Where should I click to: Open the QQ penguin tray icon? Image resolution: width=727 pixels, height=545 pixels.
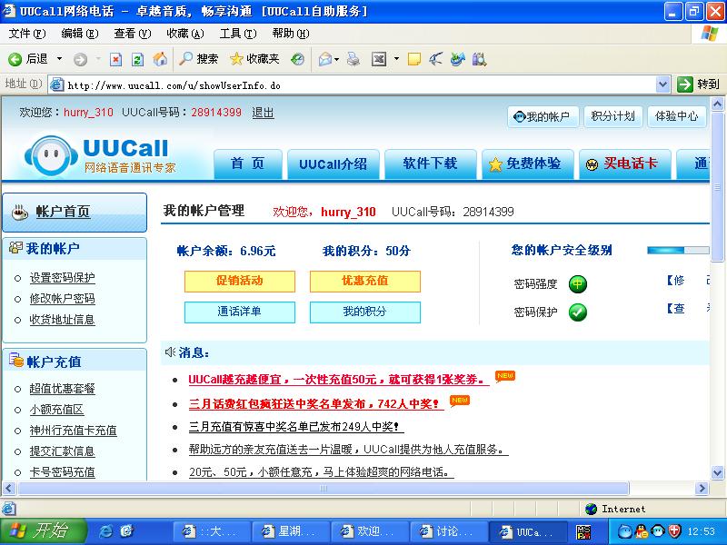642,531
